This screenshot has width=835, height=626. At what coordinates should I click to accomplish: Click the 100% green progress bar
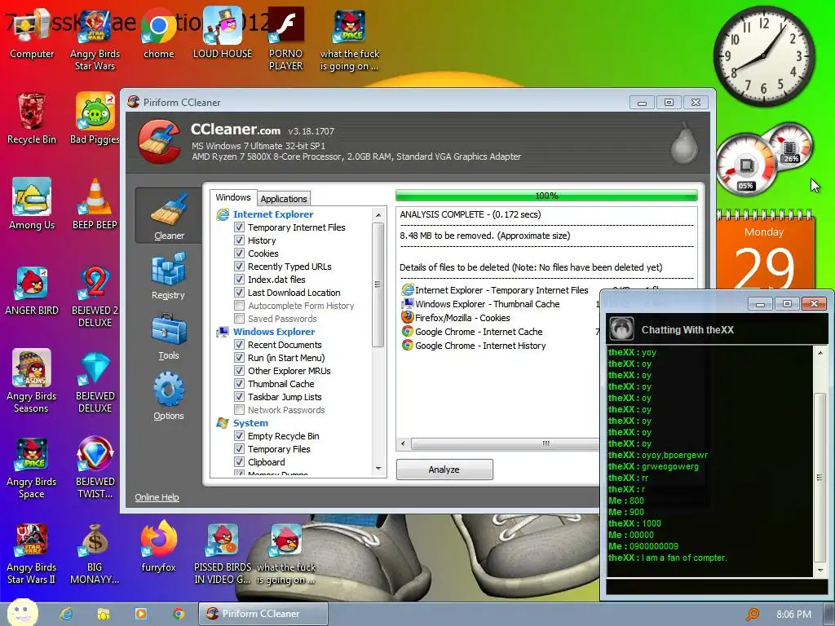click(546, 196)
